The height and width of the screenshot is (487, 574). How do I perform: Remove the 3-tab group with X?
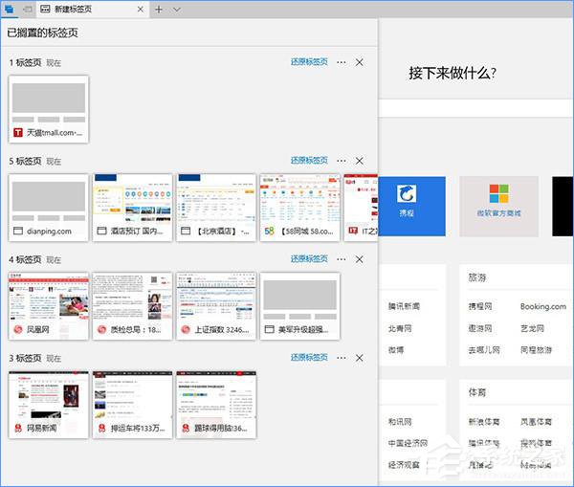(x=360, y=358)
